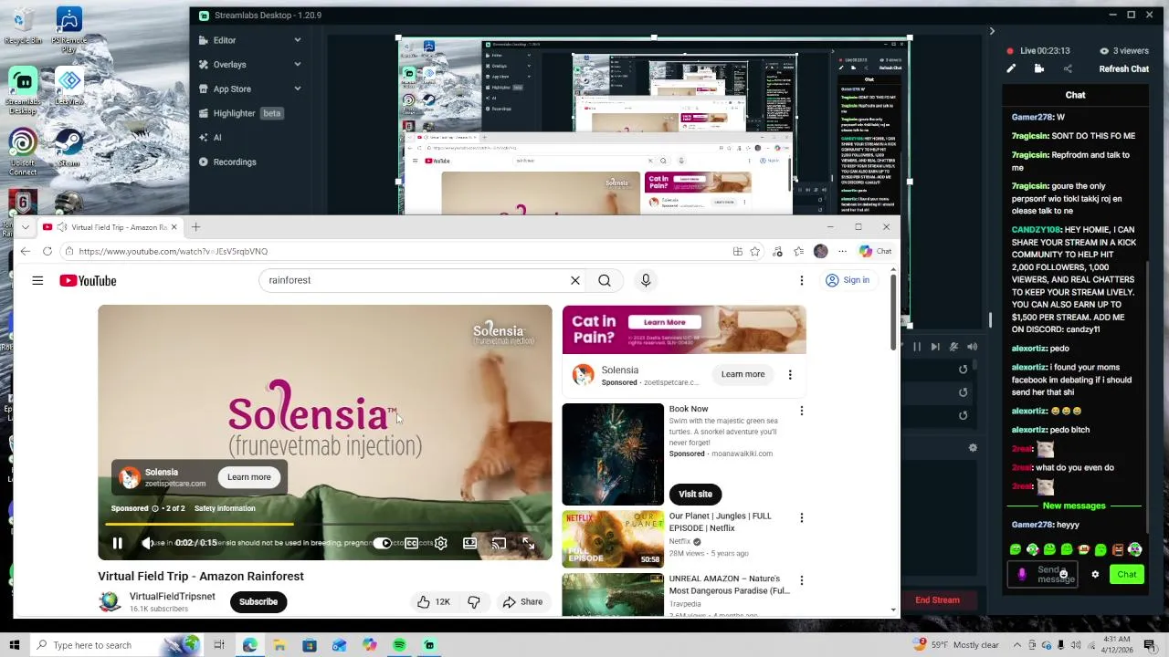Open the browser profile avatar
The height and width of the screenshot is (657, 1169).
pyautogui.click(x=821, y=251)
